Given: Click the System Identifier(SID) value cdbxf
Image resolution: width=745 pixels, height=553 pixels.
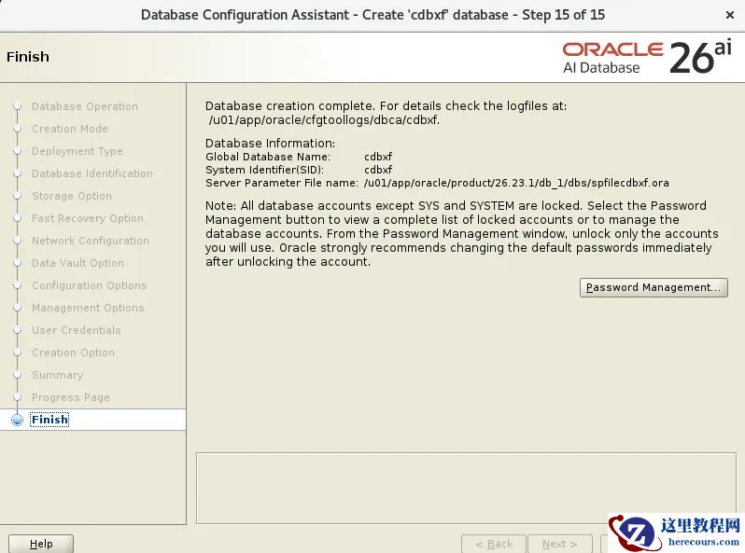Looking at the screenshot, I should (x=378, y=170).
